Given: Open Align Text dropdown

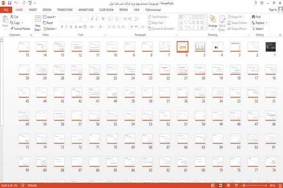Looking at the screenshot, I should 156,23.
